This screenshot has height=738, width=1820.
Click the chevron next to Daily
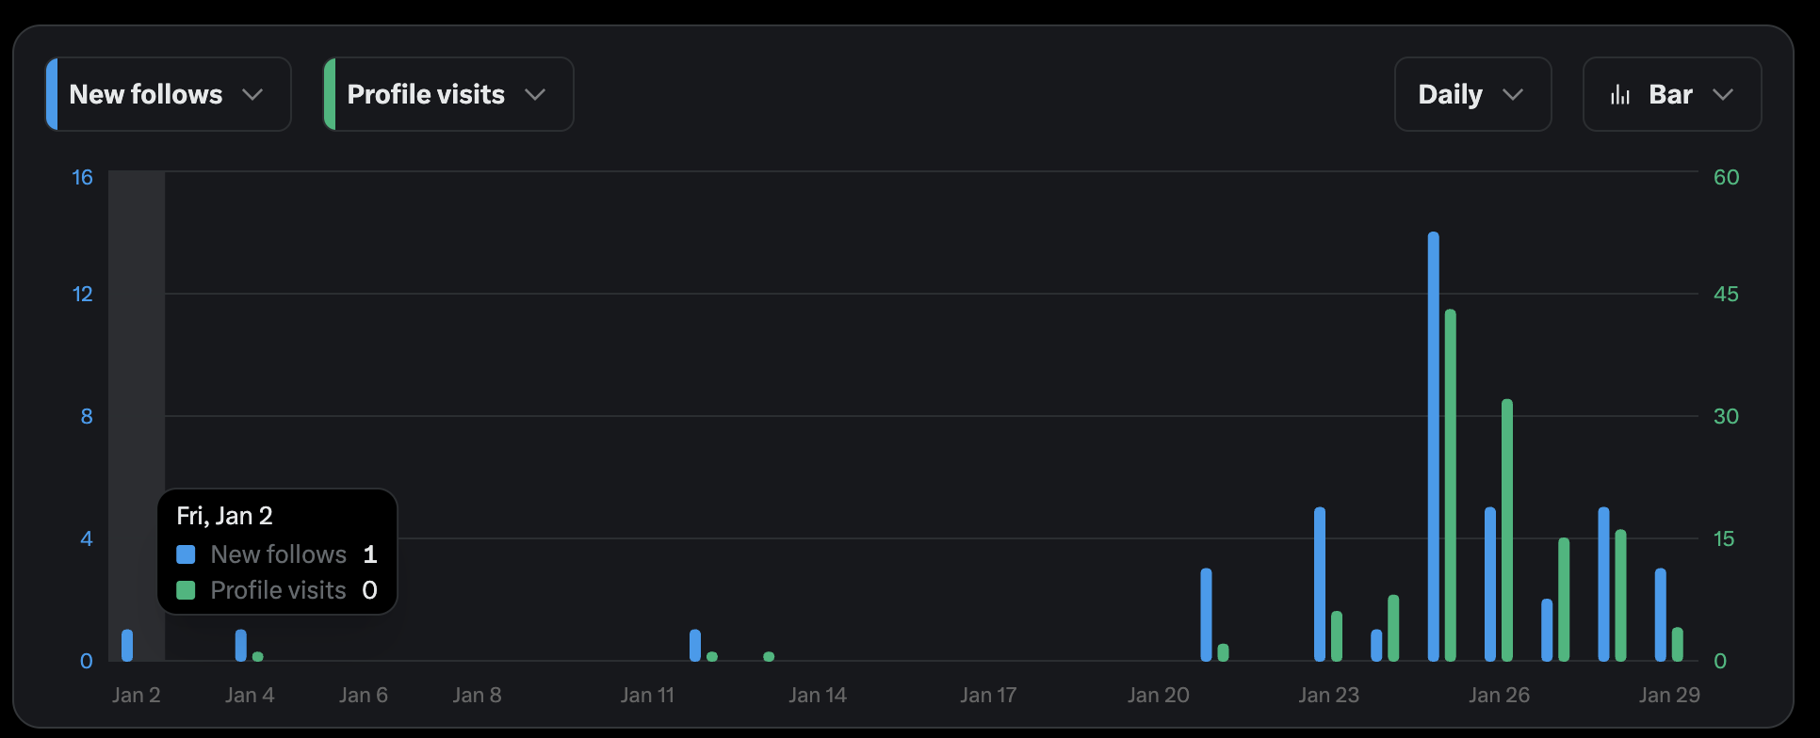pyautogui.click(x=1513, y=95)
